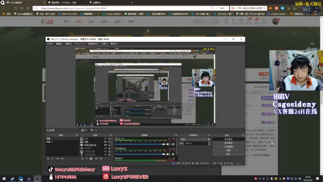The height and width of the screenshot is (182, 323).
Task: Add a new scene with the plus icon
Action: click(x=48, y=159)
